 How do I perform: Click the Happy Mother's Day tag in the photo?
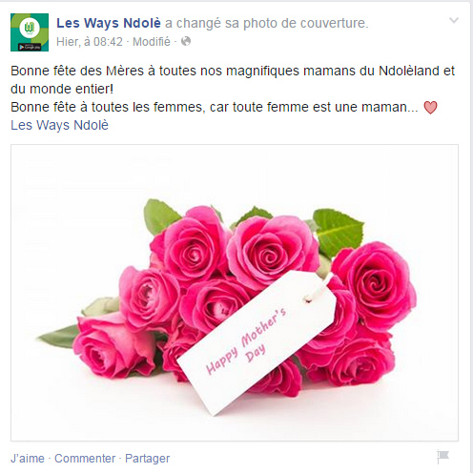coord(257,342)
